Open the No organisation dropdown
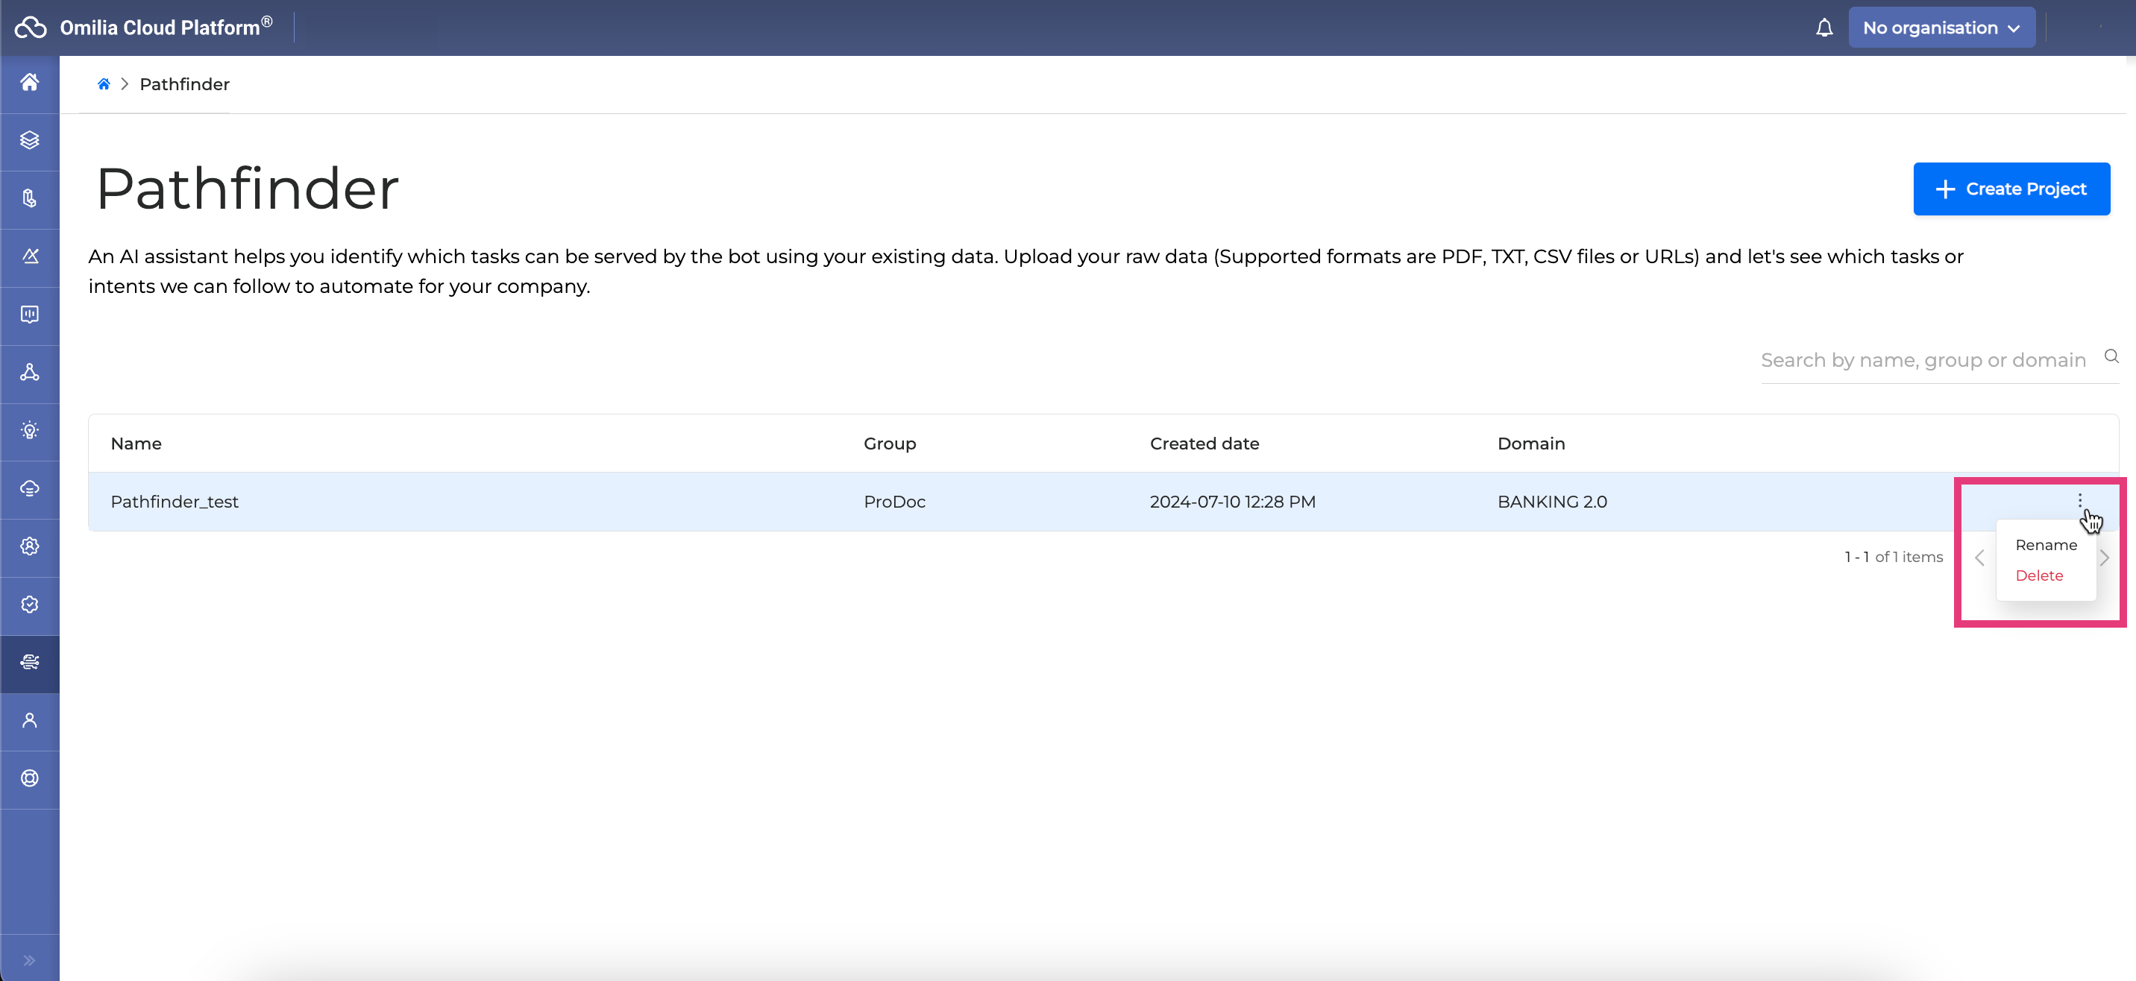This screenshot has height=981, width=2136. coord(1941,28)
